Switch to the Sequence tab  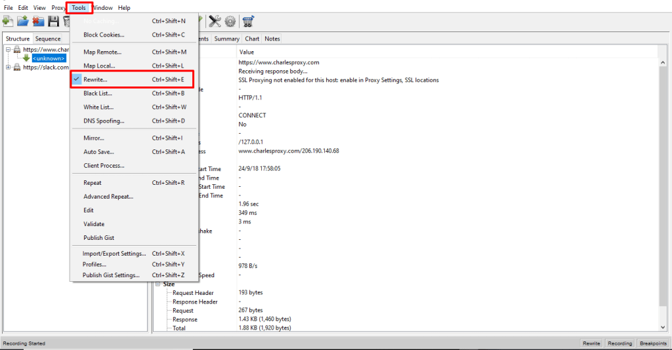(x=48, y=39)
